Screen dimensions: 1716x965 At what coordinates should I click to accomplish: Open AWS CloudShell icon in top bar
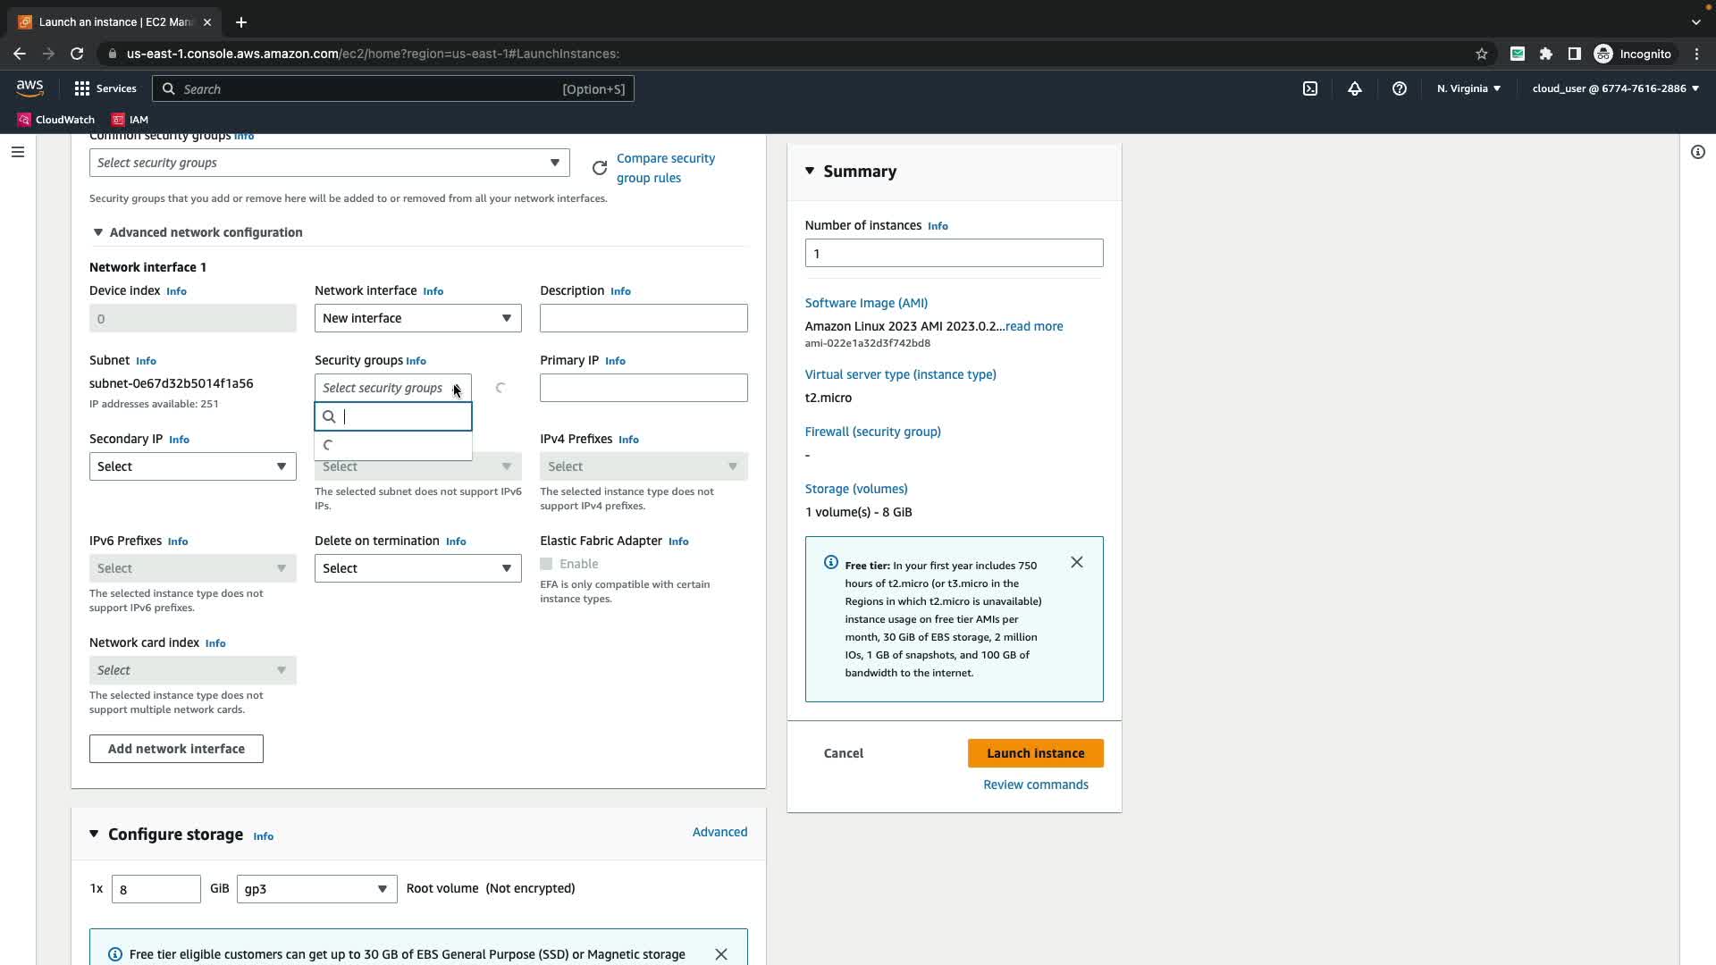click(1310, 88)
